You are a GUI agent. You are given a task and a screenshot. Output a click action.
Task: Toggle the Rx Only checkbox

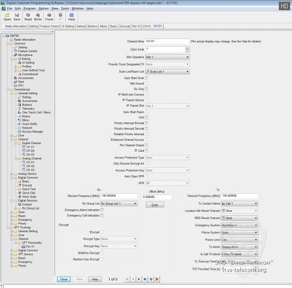(146, 89)
